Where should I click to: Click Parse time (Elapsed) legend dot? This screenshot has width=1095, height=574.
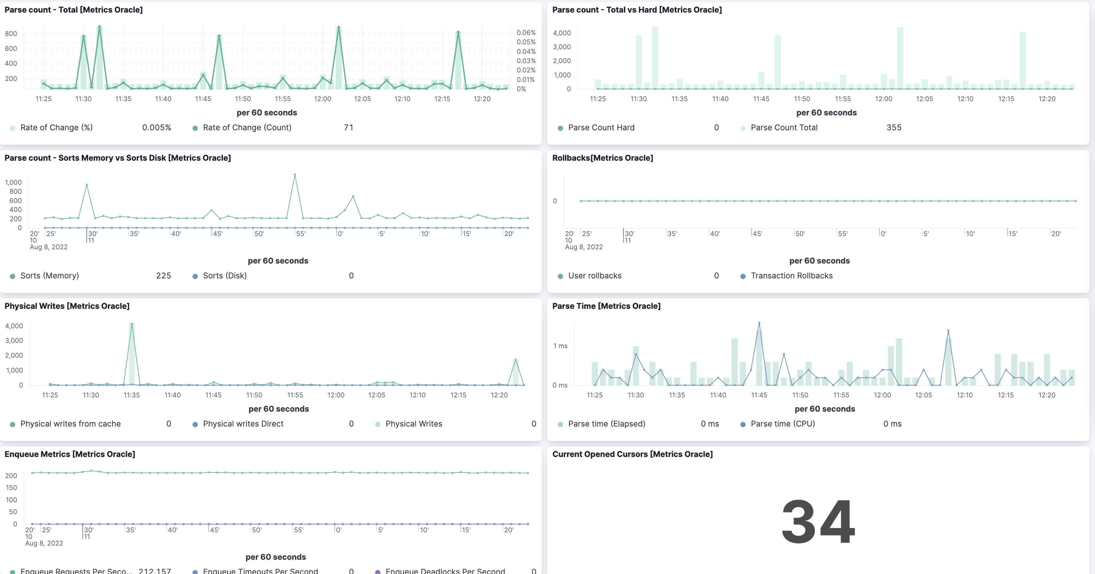point(560,425)
